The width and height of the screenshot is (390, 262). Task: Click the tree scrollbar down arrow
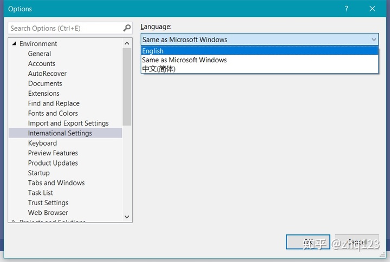click(127, 217)
